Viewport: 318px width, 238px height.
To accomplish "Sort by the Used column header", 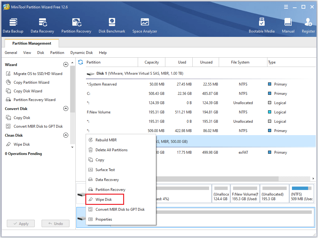I will 179,62.
